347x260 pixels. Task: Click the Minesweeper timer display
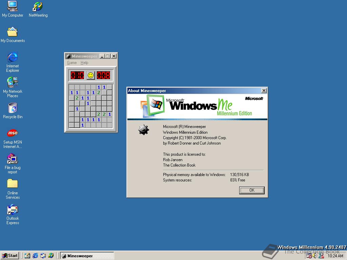tap(103, 75)
